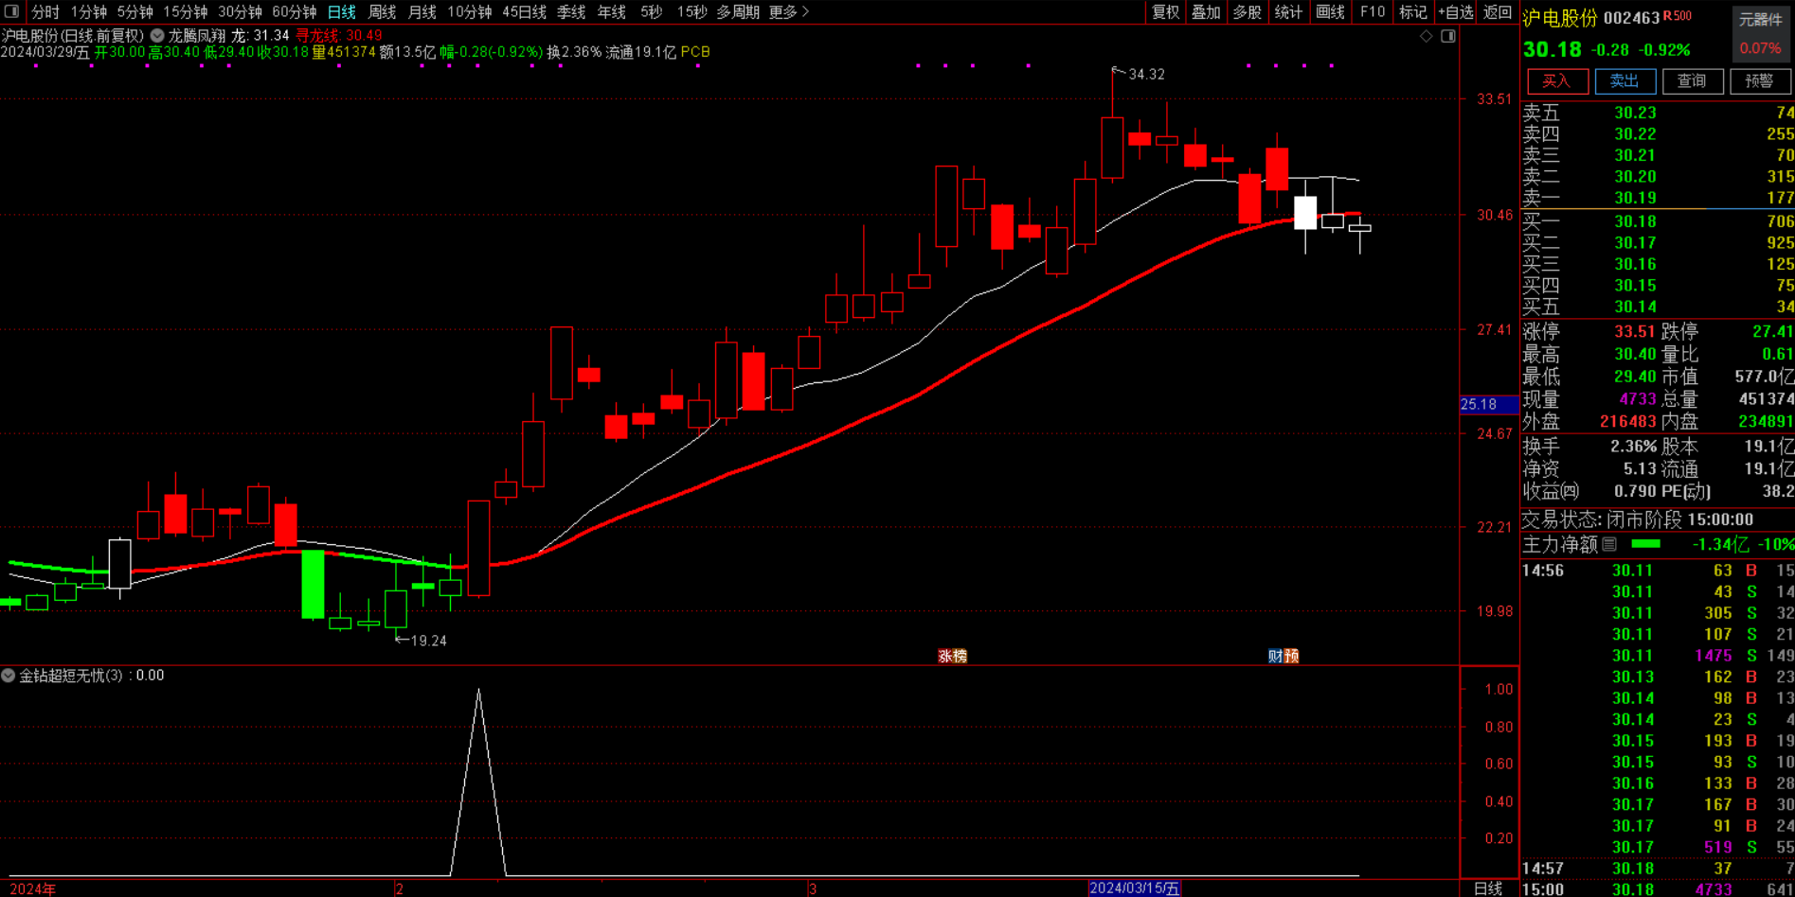Click the 25.18 price axis cursor label
Image resolution: width=1795 pixels, height=897 pixels.
(1489, 404)
